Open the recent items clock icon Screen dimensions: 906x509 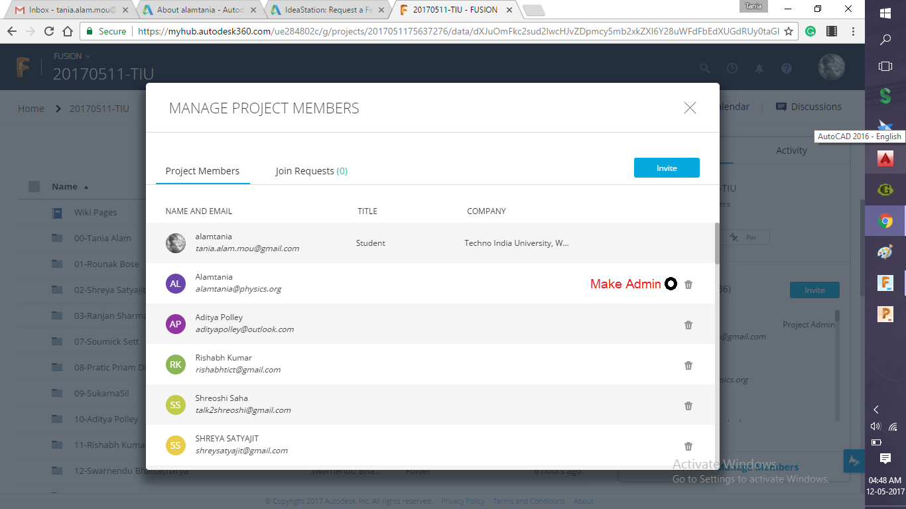pyautogui.click(x=732, y=68)
